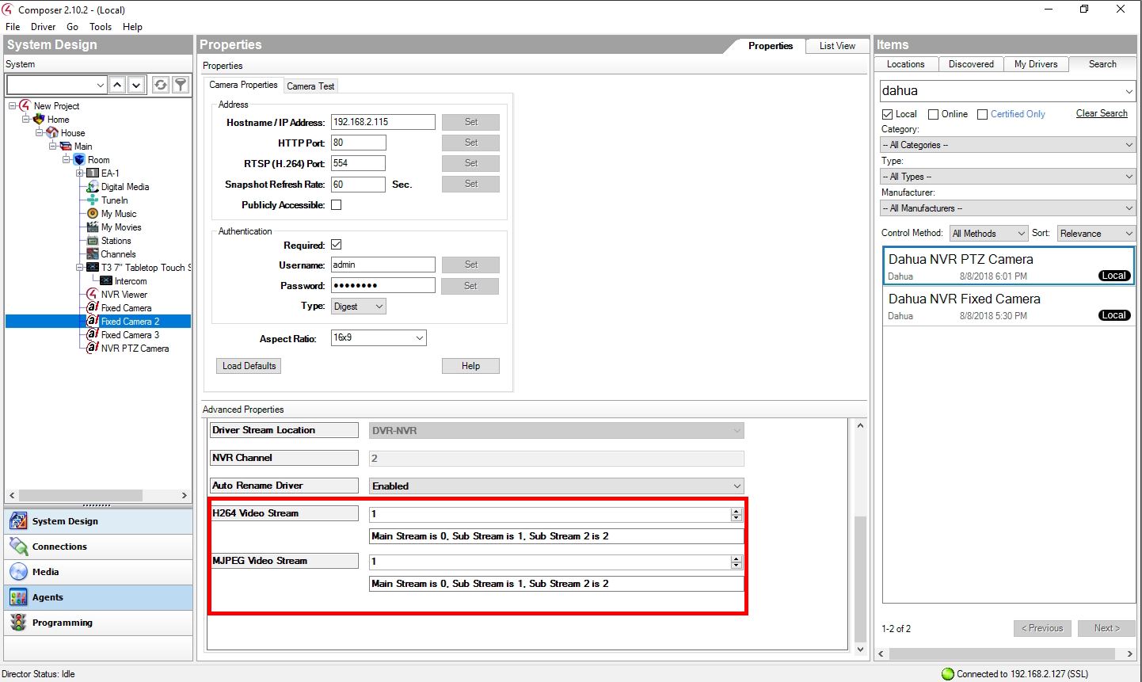Open the authentication Type dropdown
The image size is (1142, 682).
click(359, 307)
